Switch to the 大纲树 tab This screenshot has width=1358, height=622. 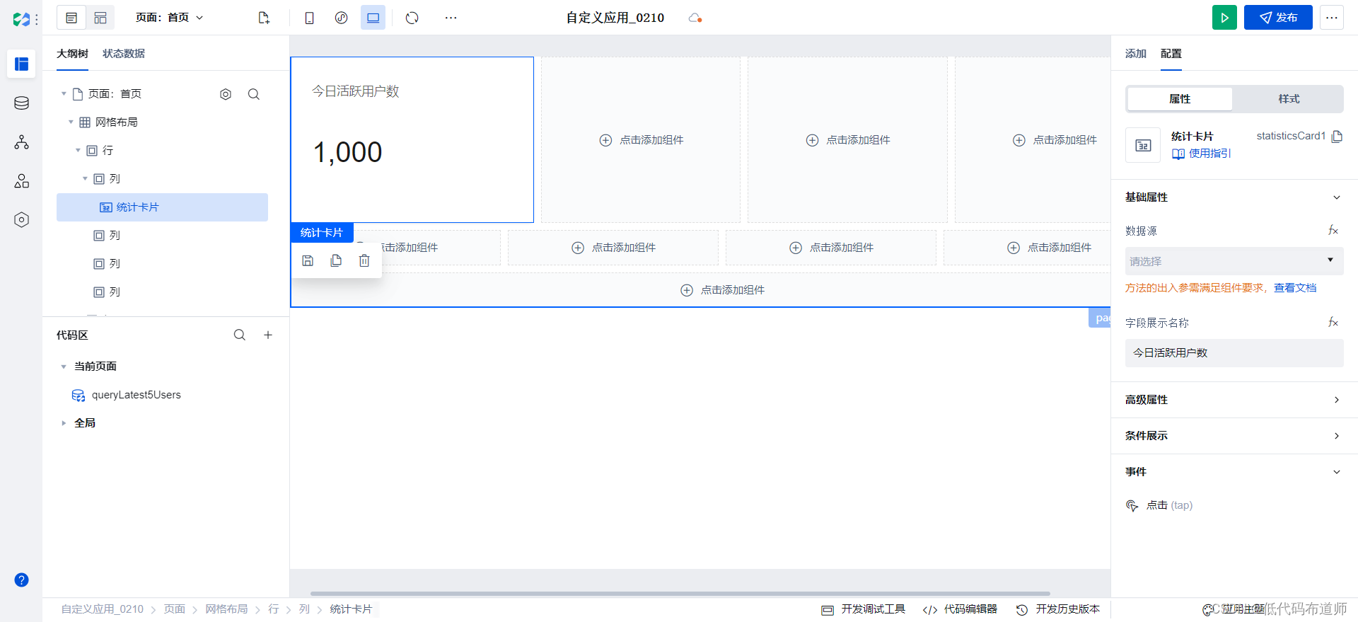(x=72, y=54)
